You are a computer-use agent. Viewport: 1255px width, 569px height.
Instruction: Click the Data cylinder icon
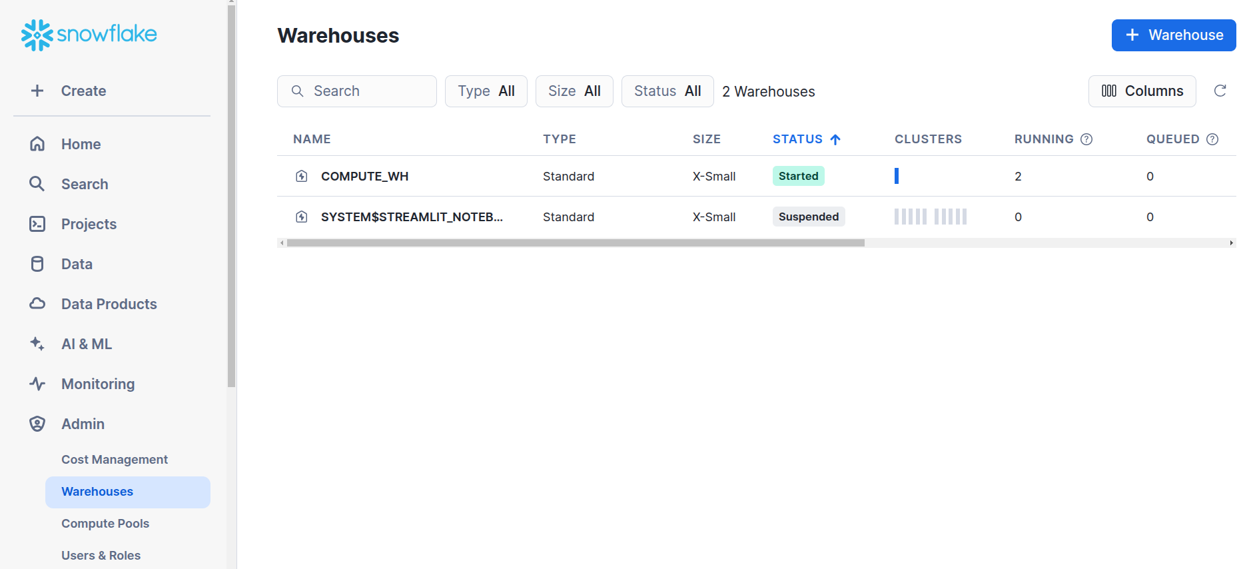[37, 264]
